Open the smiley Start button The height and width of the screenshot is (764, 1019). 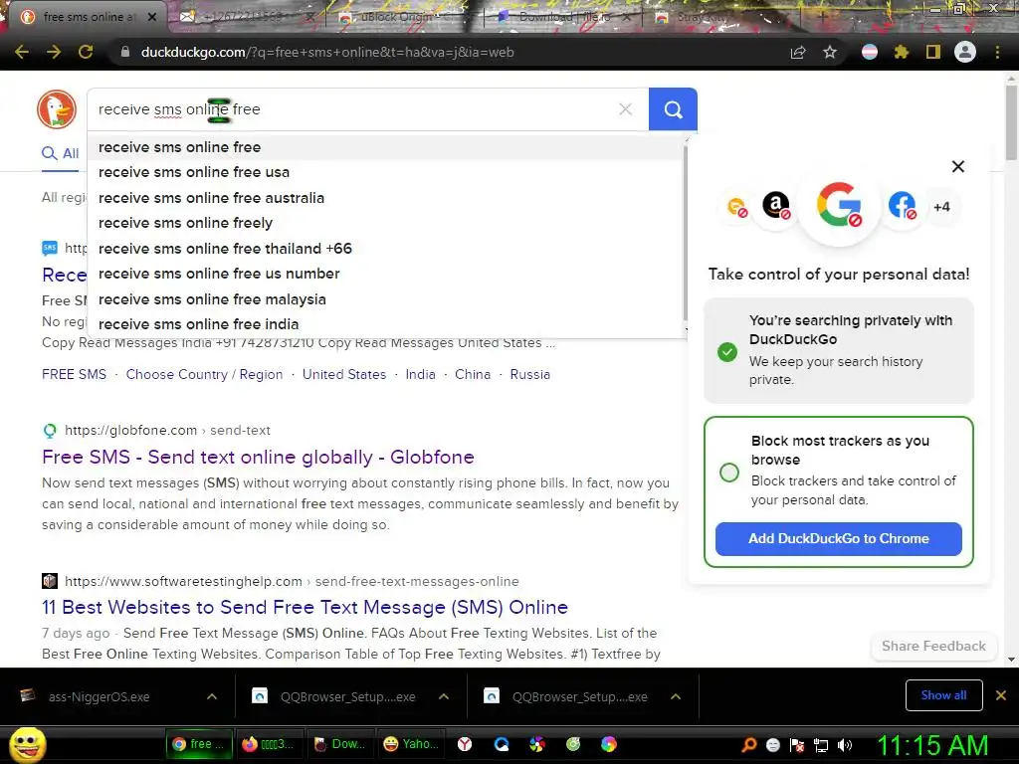point(27,745)
